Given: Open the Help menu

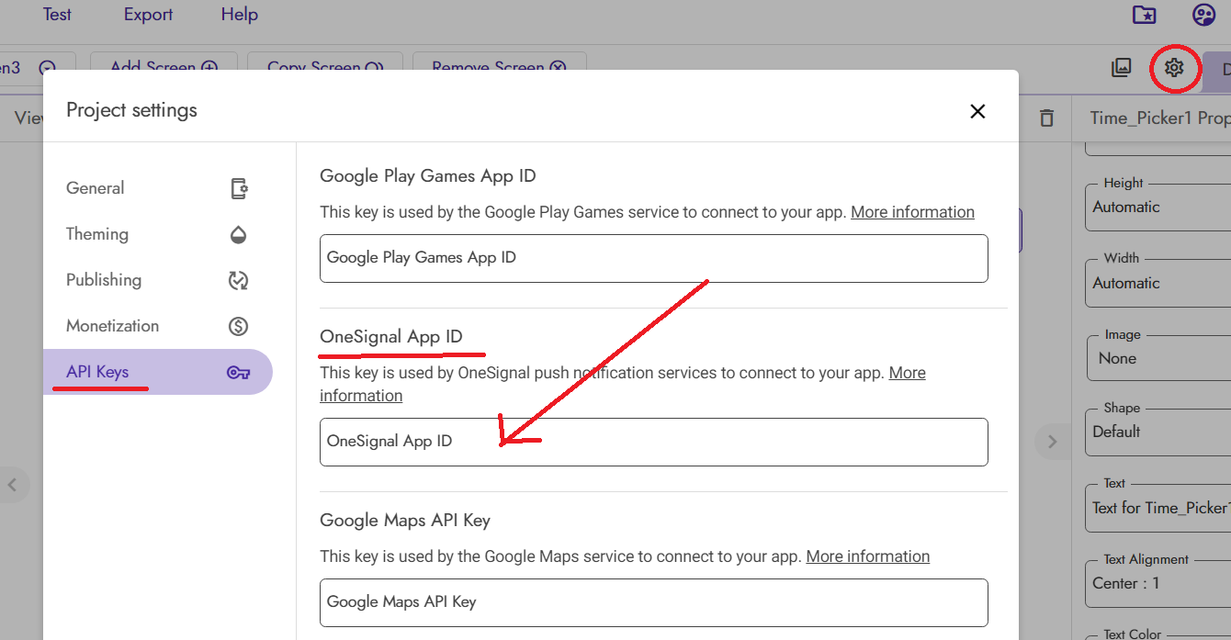Looking at the screenshot, I should (x=239, y=15).
